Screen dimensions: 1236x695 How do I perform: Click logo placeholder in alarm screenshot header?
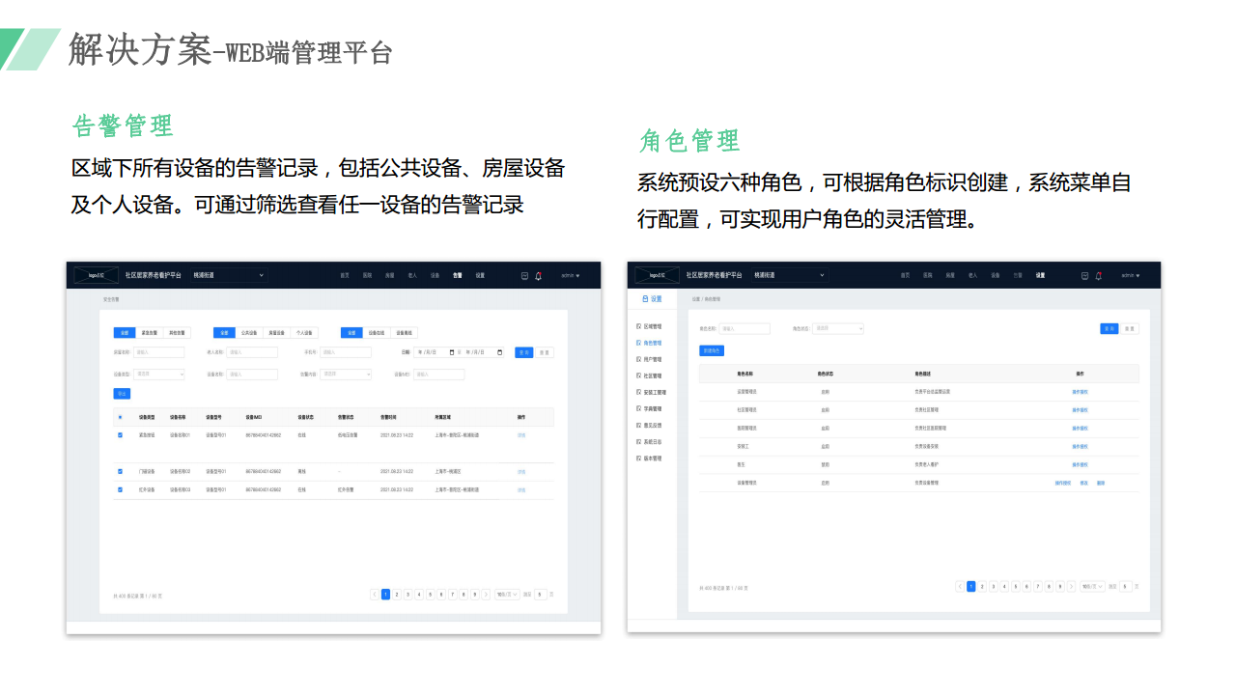(x=97, y=275)
